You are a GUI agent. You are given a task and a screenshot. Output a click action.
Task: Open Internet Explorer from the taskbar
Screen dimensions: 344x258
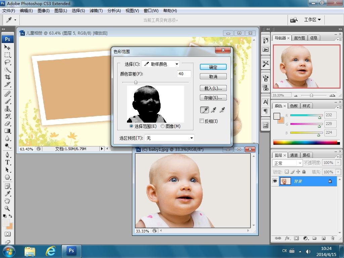(x=50, y=251)
